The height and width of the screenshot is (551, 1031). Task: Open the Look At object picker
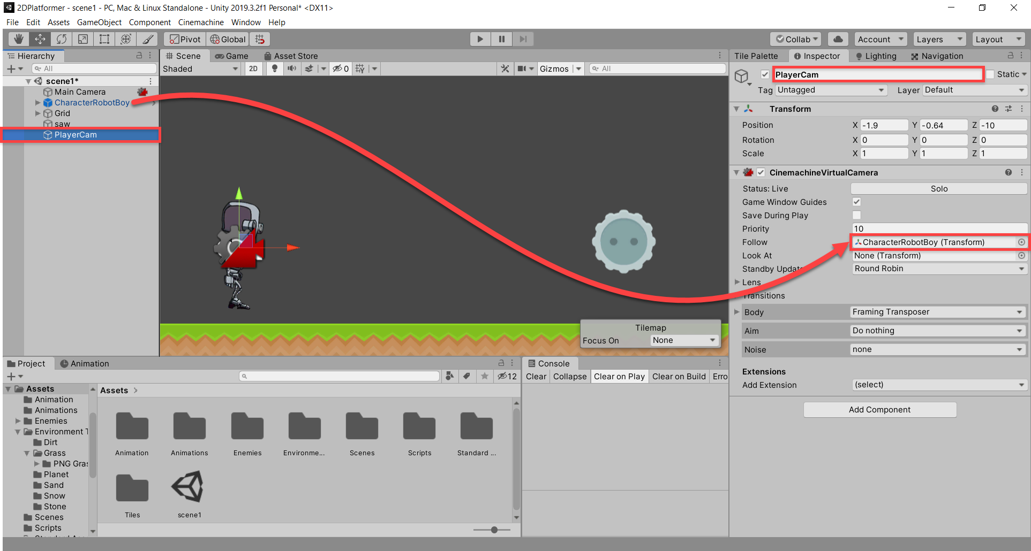tap(1021, 256)
